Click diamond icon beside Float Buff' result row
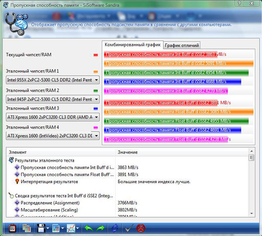 [17, 174]
